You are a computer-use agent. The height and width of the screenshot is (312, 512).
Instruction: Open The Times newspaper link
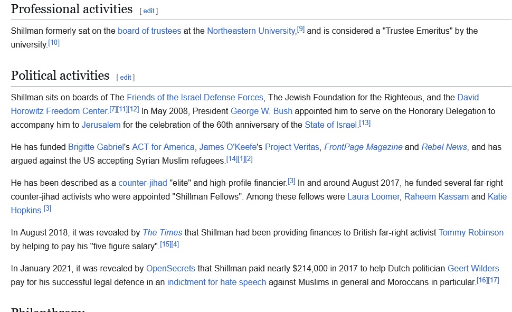click(163, 233)
